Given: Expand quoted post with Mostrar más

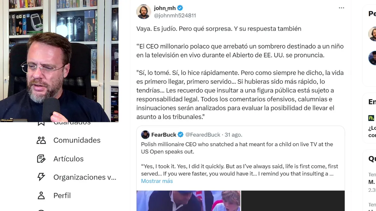Looking at the screenshot, I should click(157, 181).
